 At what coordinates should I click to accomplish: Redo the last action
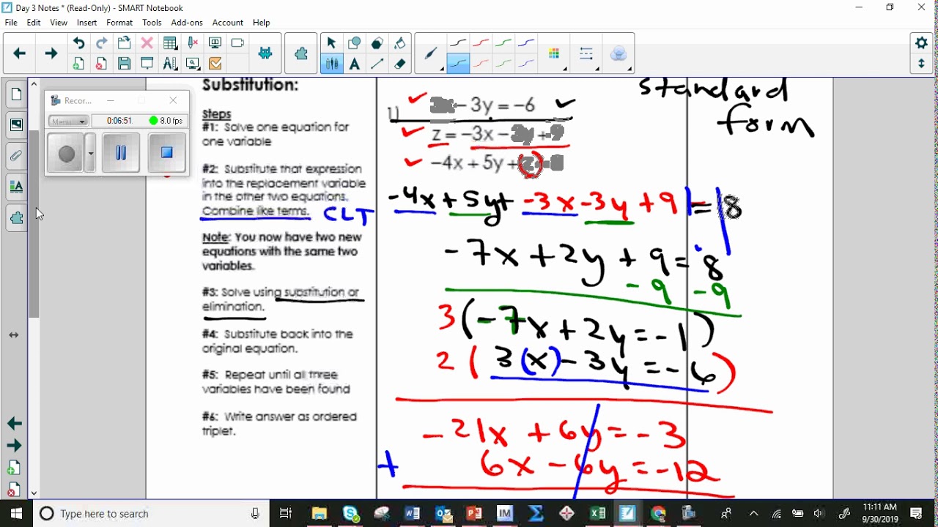101,43
